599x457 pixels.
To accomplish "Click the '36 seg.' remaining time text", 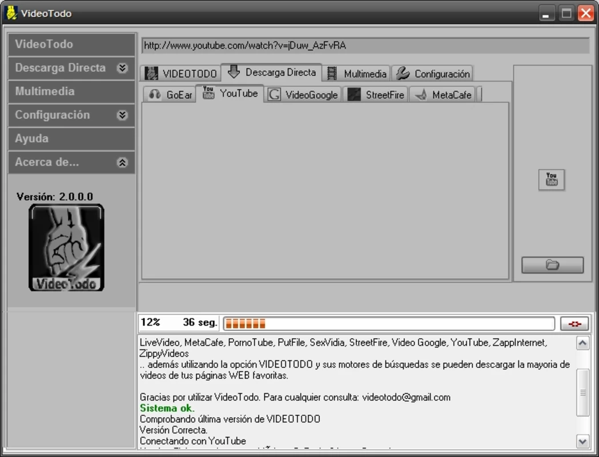I will click(200, 322).
